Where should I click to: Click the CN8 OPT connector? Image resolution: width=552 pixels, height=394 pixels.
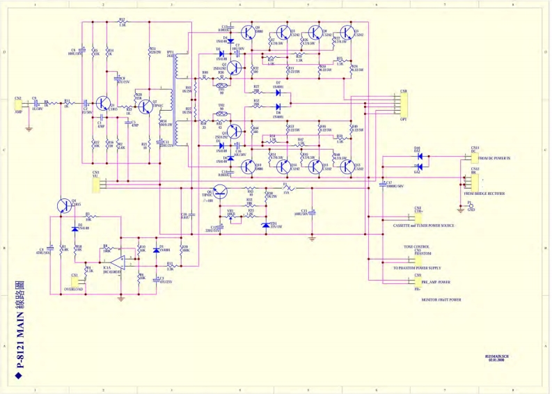pyautogui.click(x=402, y=104)
